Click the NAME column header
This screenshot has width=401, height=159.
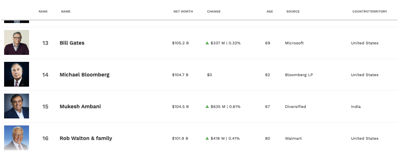pyautogui.click(x=66, y=12)
